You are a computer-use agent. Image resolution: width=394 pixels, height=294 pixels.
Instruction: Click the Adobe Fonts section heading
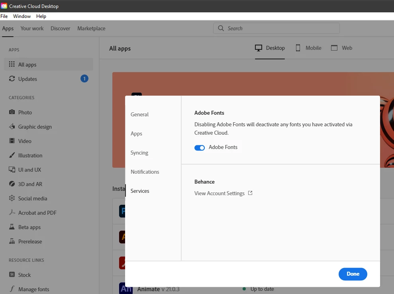pyautogui.click(x=209, y=113)
